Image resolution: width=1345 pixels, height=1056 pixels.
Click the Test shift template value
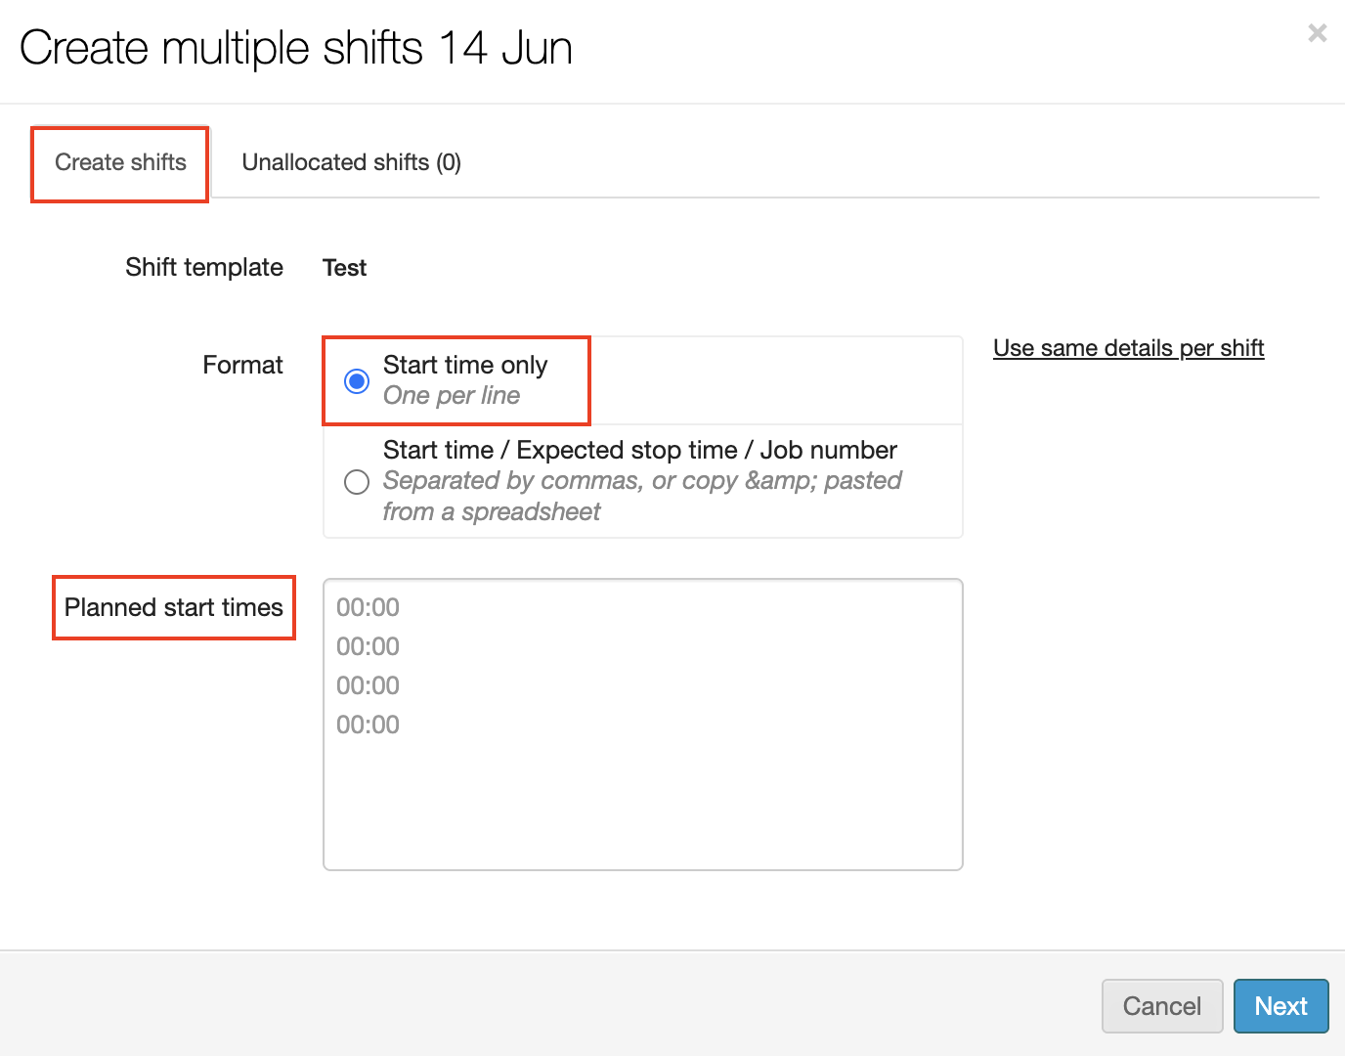344,268
